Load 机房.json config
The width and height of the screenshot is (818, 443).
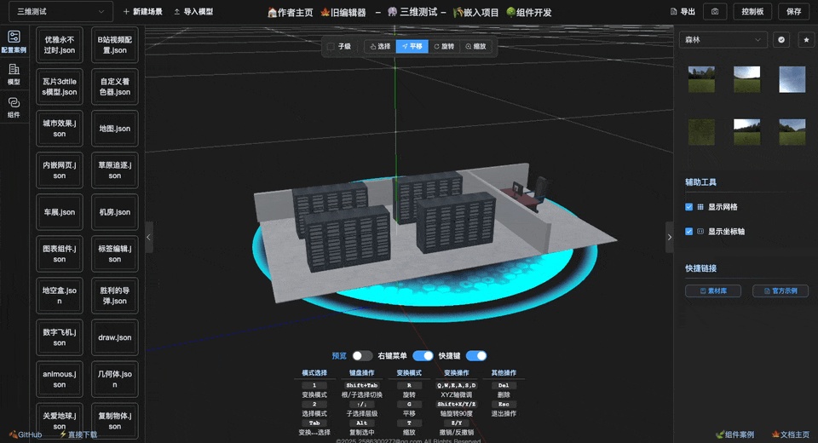pos(115,212)
